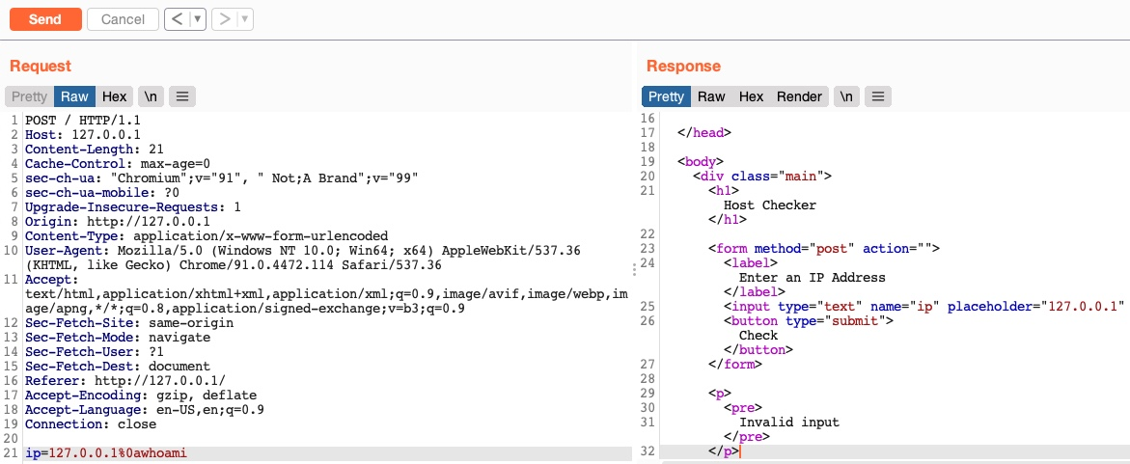Click the divider handle between Request and Response
Viewport: 1130px width, 464px height.
pyautogui.click(x=634, y=269)
